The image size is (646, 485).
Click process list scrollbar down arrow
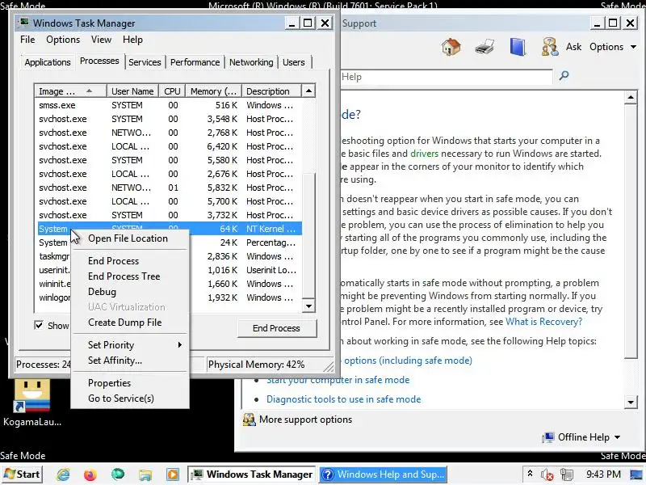308,306
